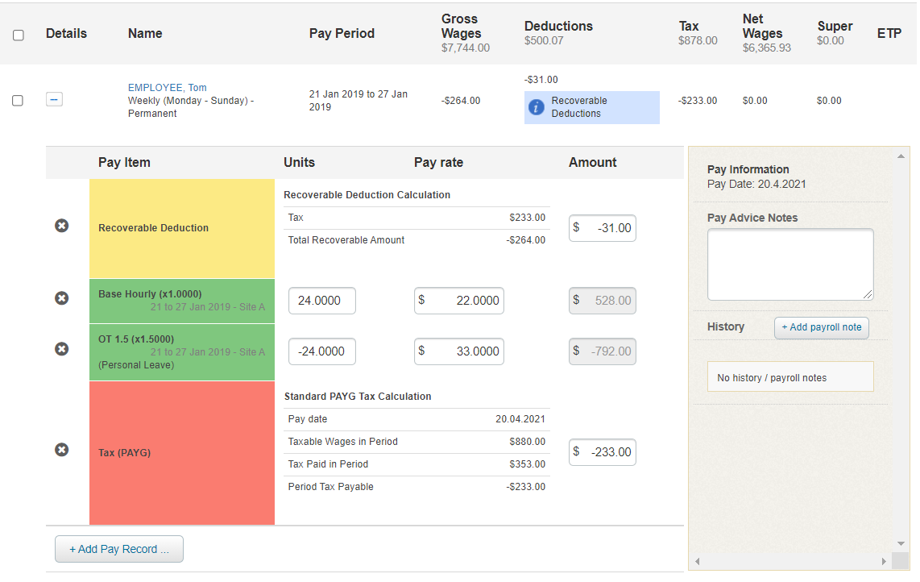
Task: Edit the Recoverable Deduction amount field
Action: pos(603,228)
